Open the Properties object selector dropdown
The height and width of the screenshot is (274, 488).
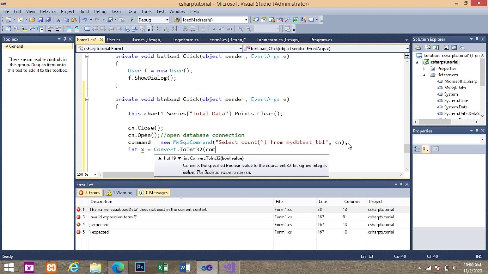[482, 140]
